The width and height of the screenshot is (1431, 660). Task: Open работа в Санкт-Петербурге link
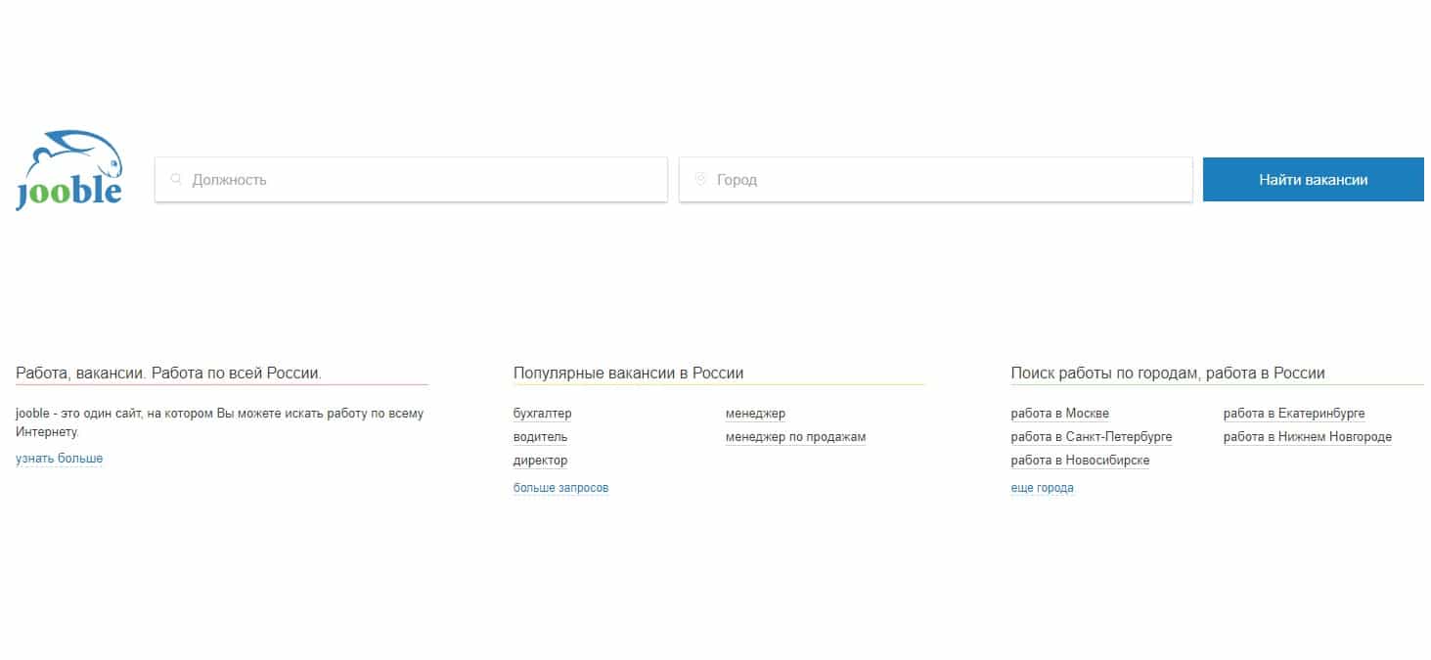1092,437
